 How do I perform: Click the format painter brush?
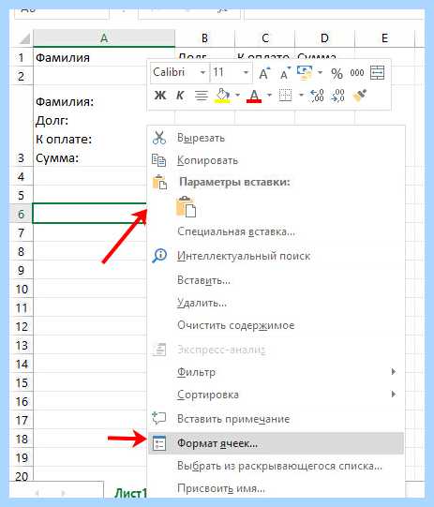pos(360,96)
